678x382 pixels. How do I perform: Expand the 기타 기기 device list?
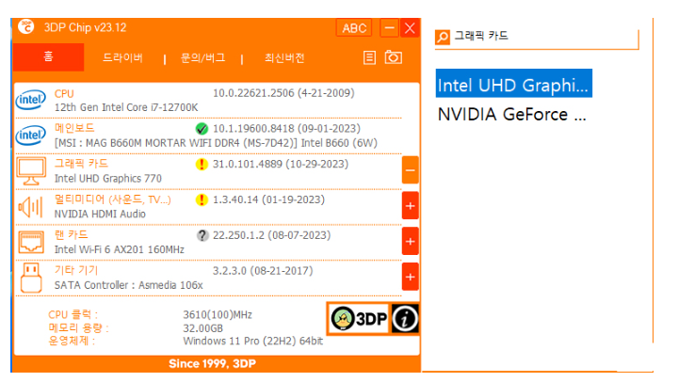coord(410,277)
